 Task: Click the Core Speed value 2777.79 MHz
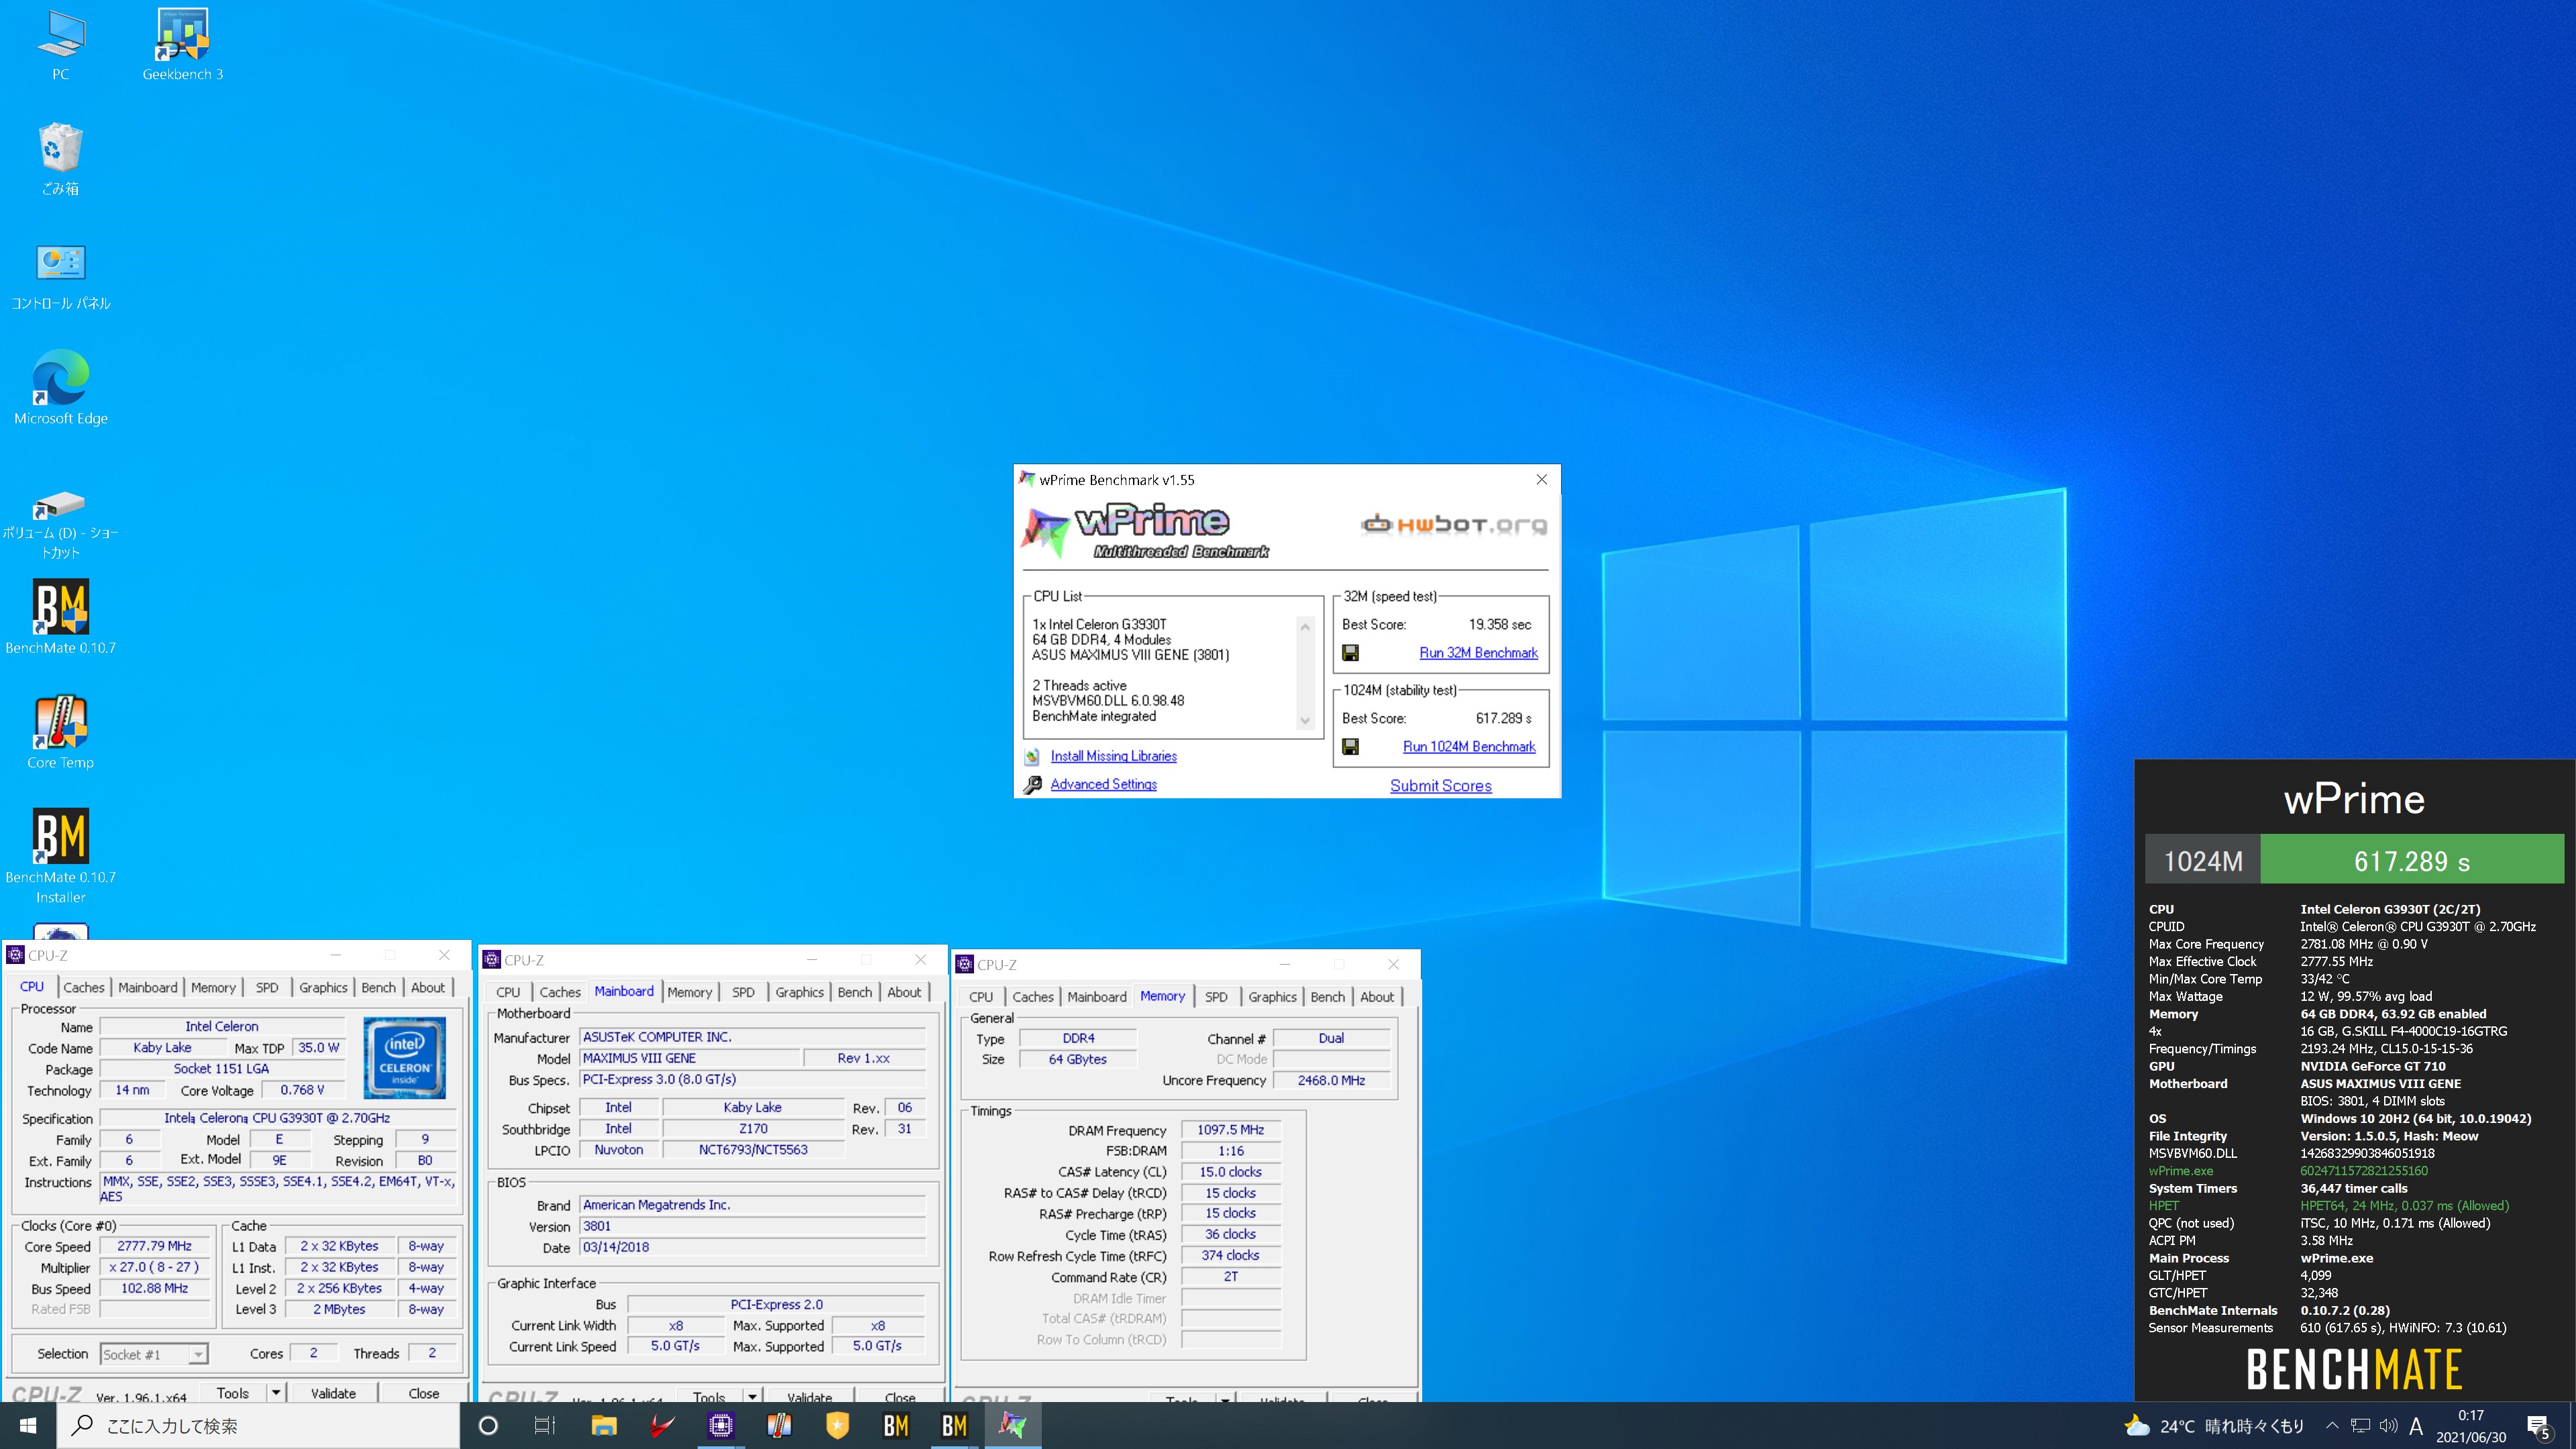[154, 1246]
